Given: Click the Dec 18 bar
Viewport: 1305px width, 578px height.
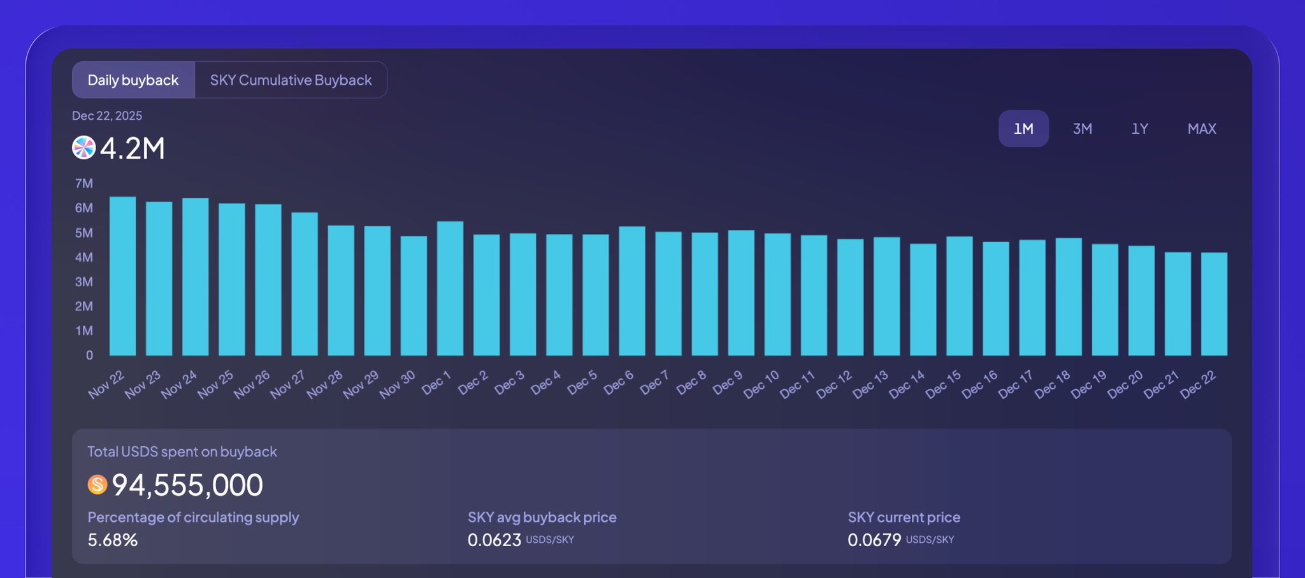Looking at the screenshot, I should [x=1069, y=296].
